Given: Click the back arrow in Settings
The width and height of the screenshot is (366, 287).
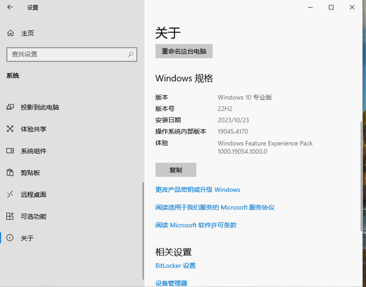Looking at the screenshot, I should 10,7.
